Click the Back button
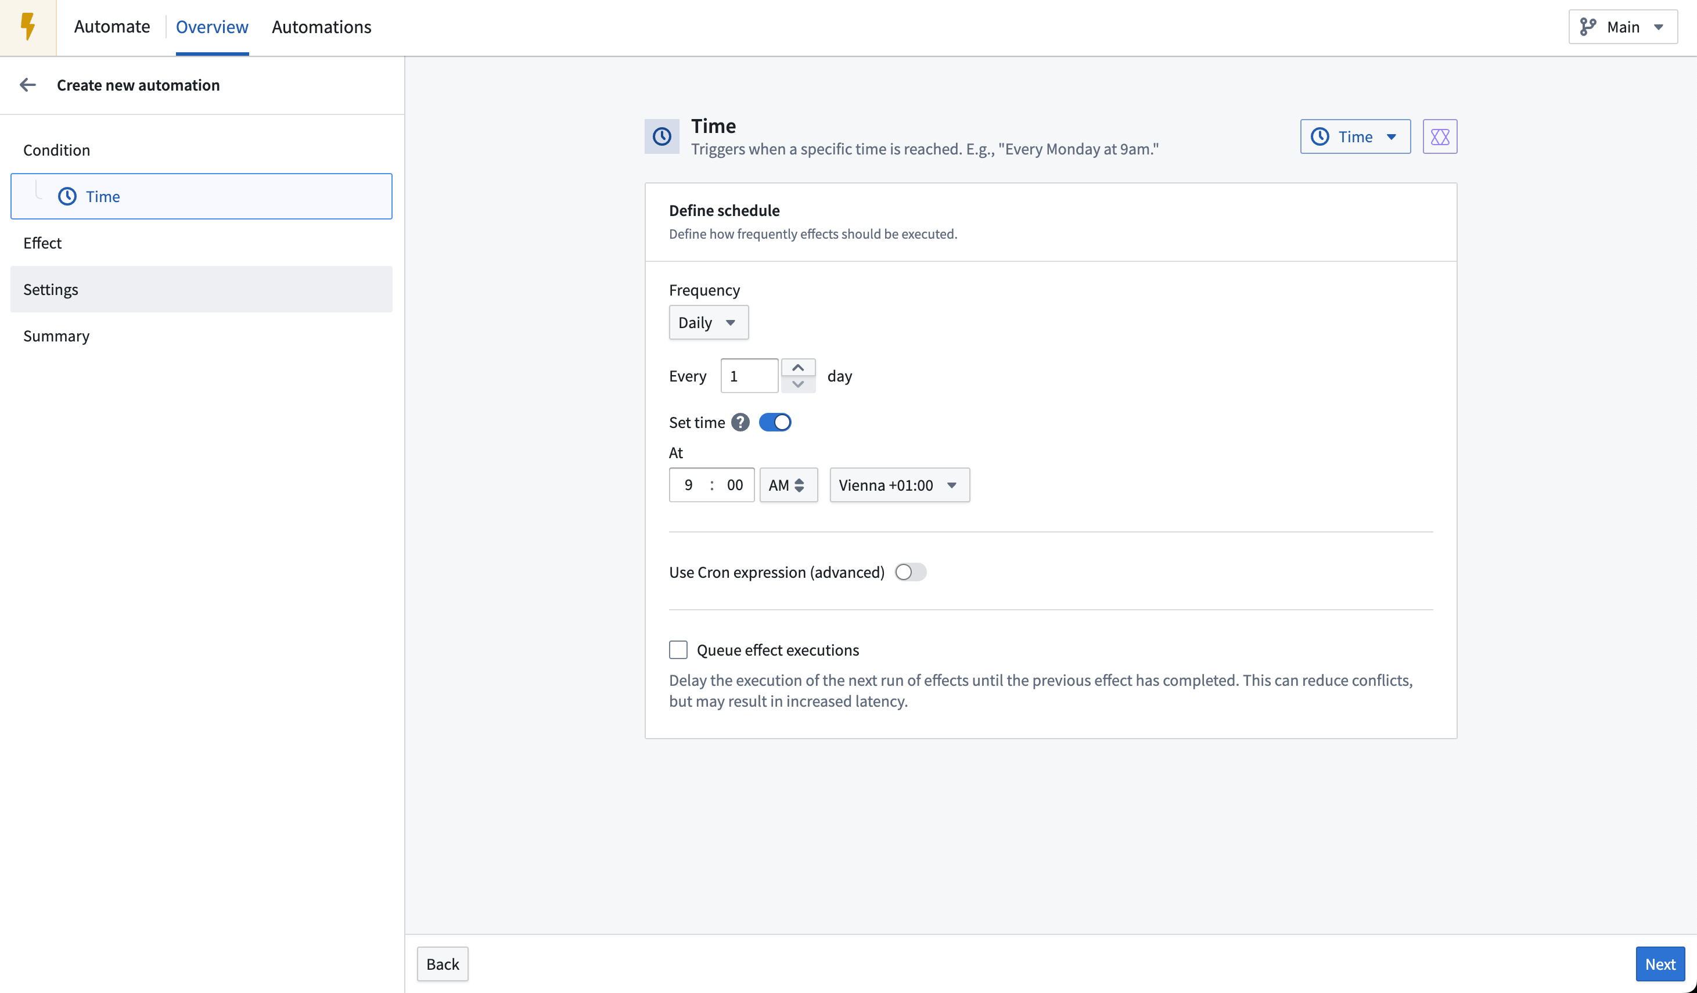Image resolution: width=1697 pixels, height=993 pixels. point(443,964)
